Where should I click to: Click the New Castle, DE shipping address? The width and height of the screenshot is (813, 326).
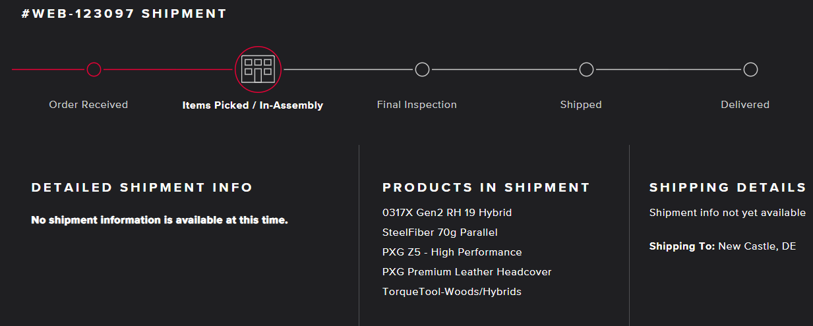click(x=757, y=246)
